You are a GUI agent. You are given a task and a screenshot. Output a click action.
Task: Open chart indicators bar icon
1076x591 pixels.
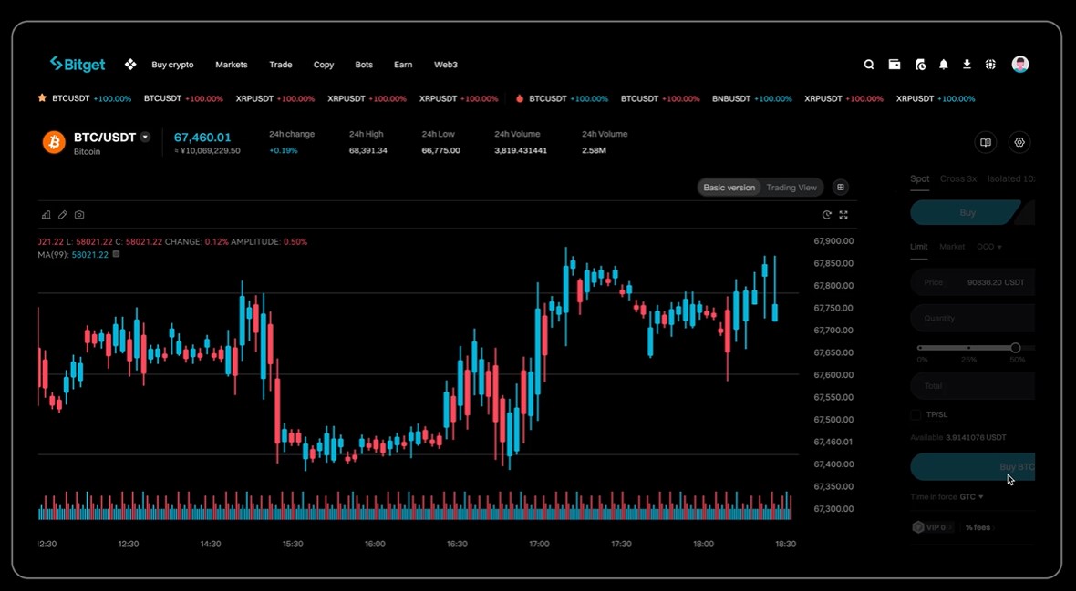click(46, 215)
